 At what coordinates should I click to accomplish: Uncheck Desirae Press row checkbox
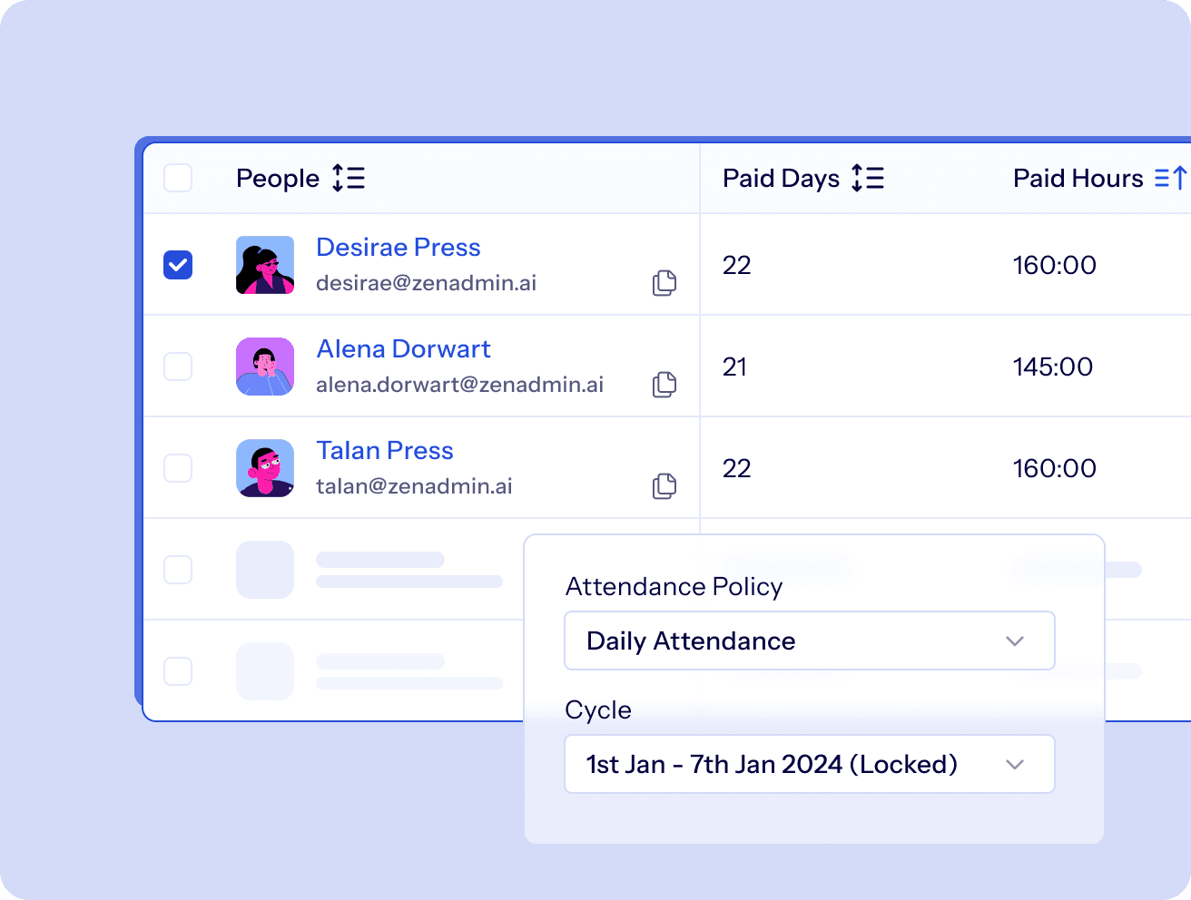coord(178,265)
